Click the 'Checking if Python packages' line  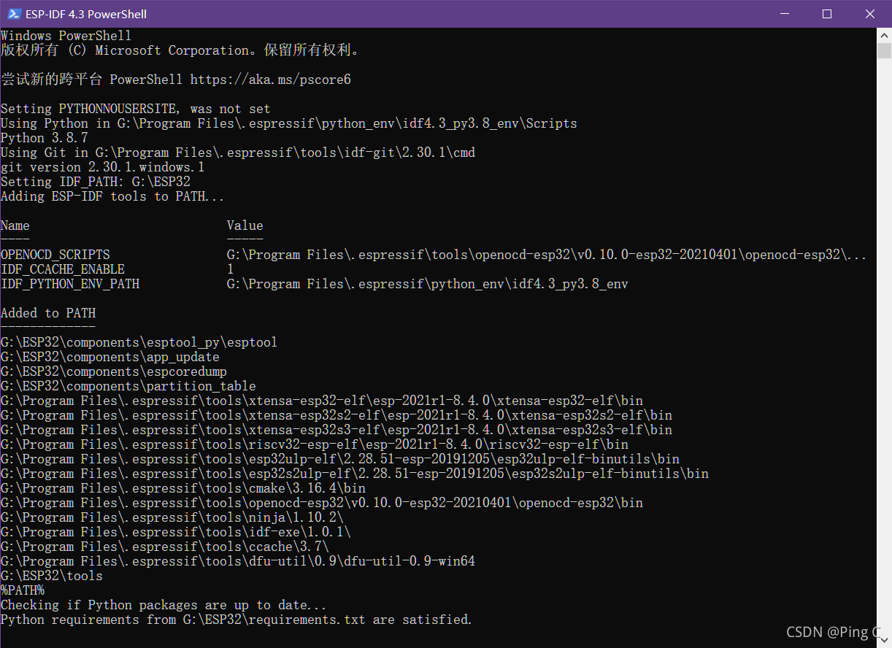[x=164, y=605]
